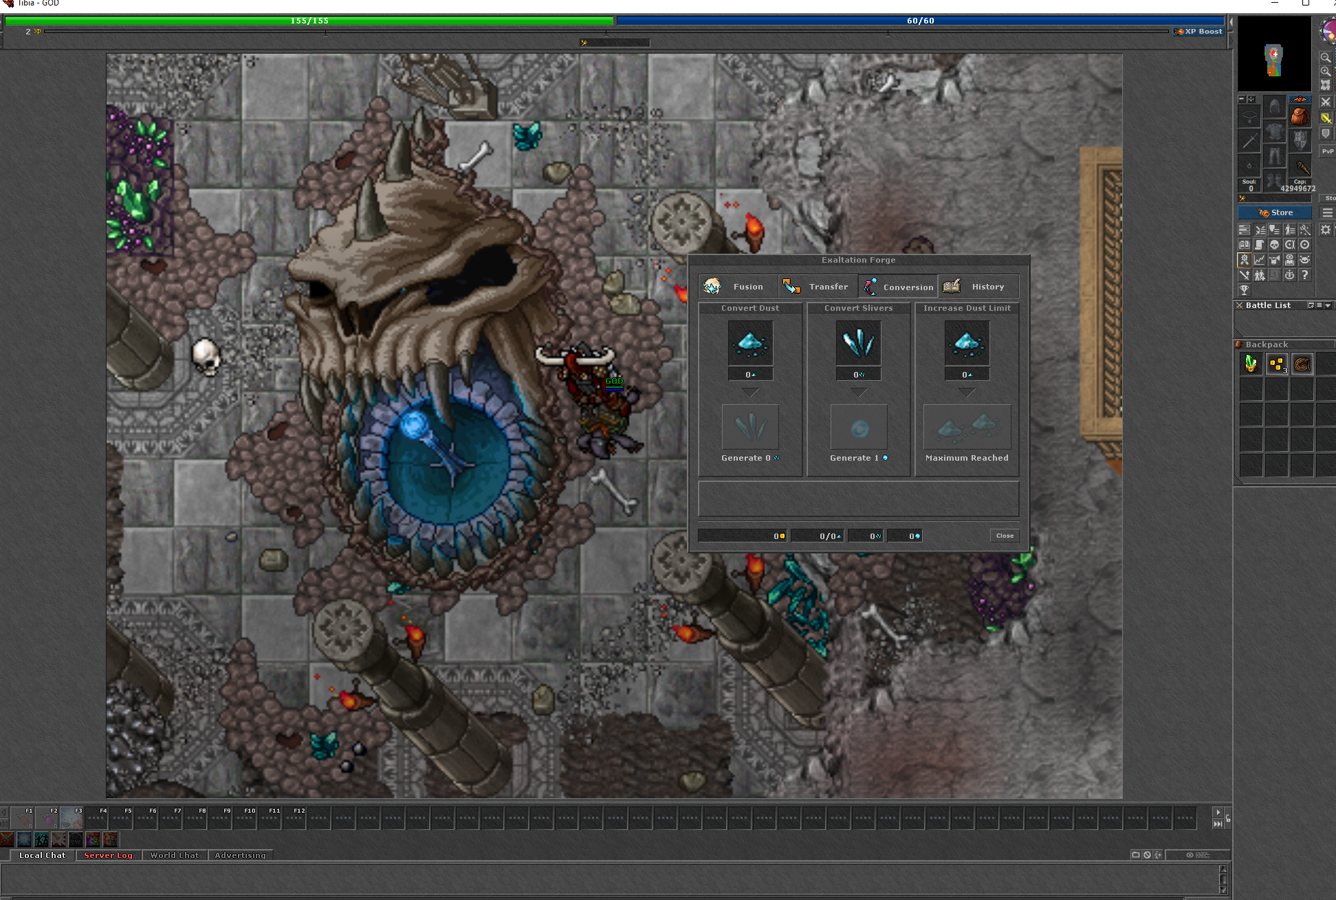This screenshot has height=900, width=1336.
Task: Open Battle List options lines icon
Action: (1319, 305)
